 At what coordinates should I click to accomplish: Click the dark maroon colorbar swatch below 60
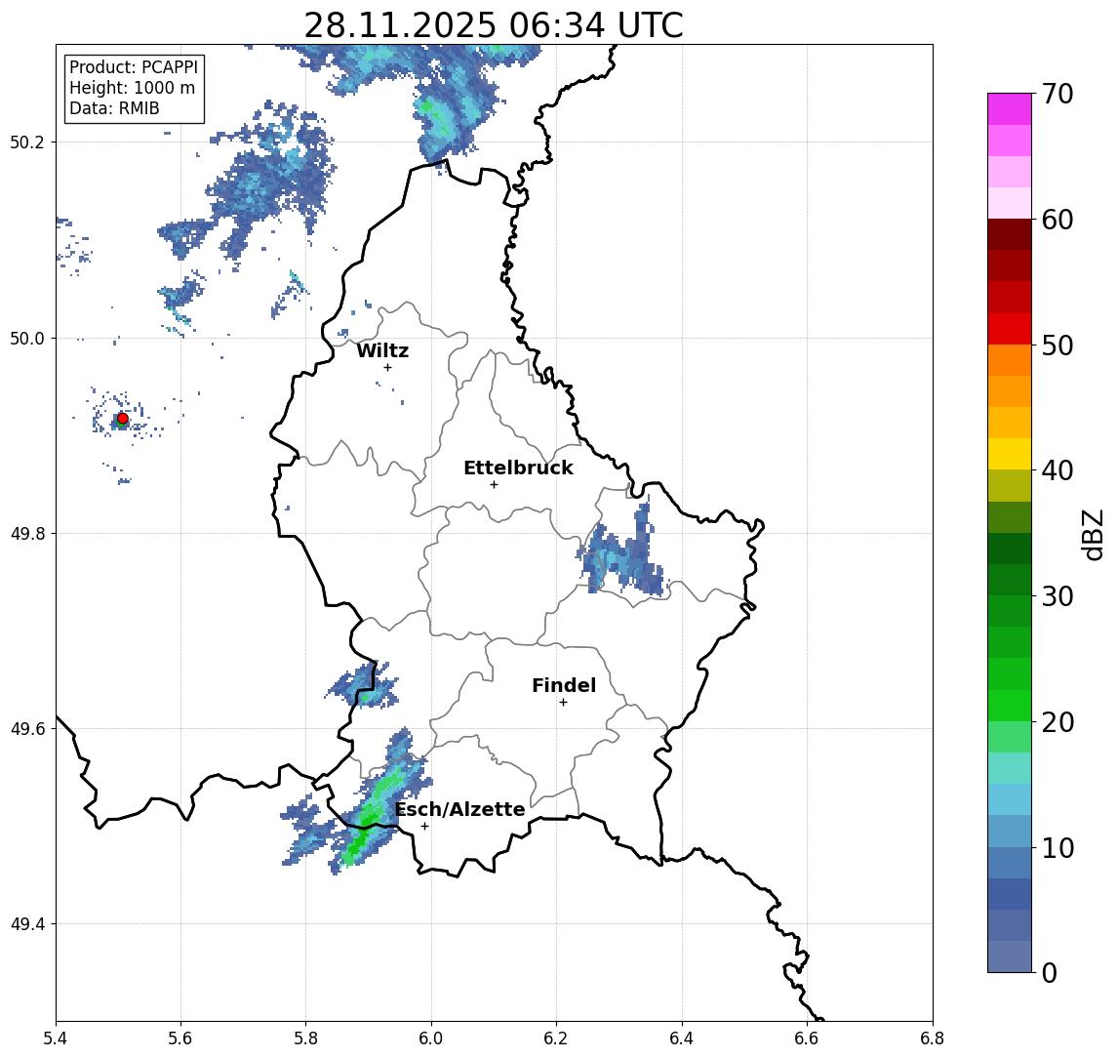coord(1010,234)
